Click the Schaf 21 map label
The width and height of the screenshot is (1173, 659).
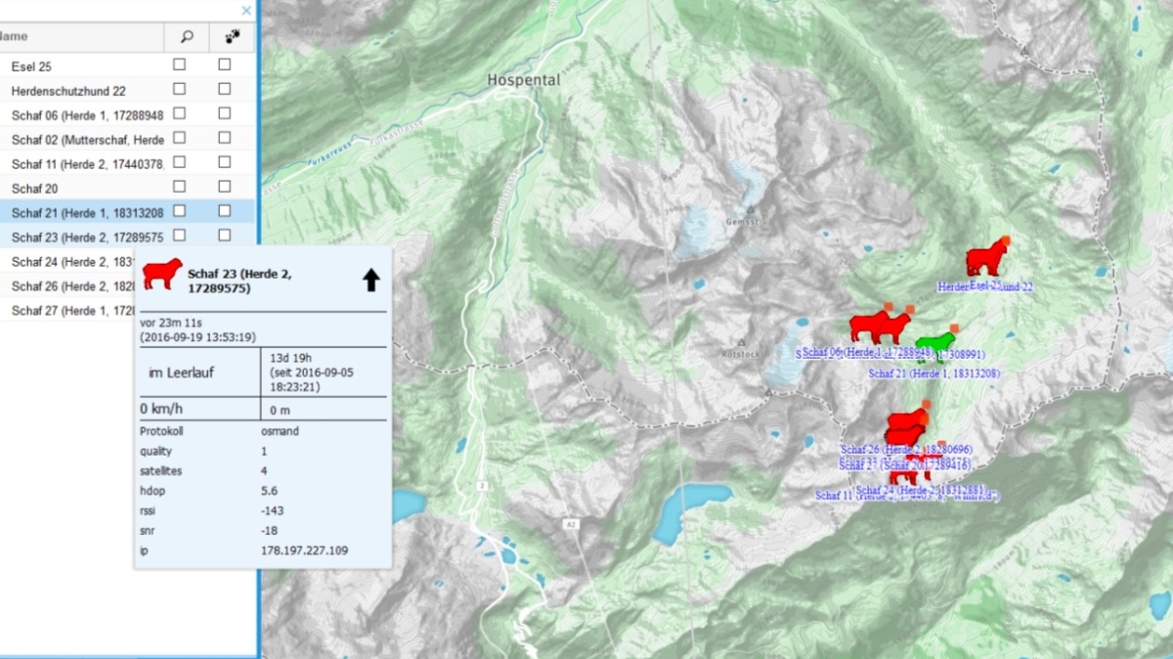pyautogui.click(x=934, y=373)
